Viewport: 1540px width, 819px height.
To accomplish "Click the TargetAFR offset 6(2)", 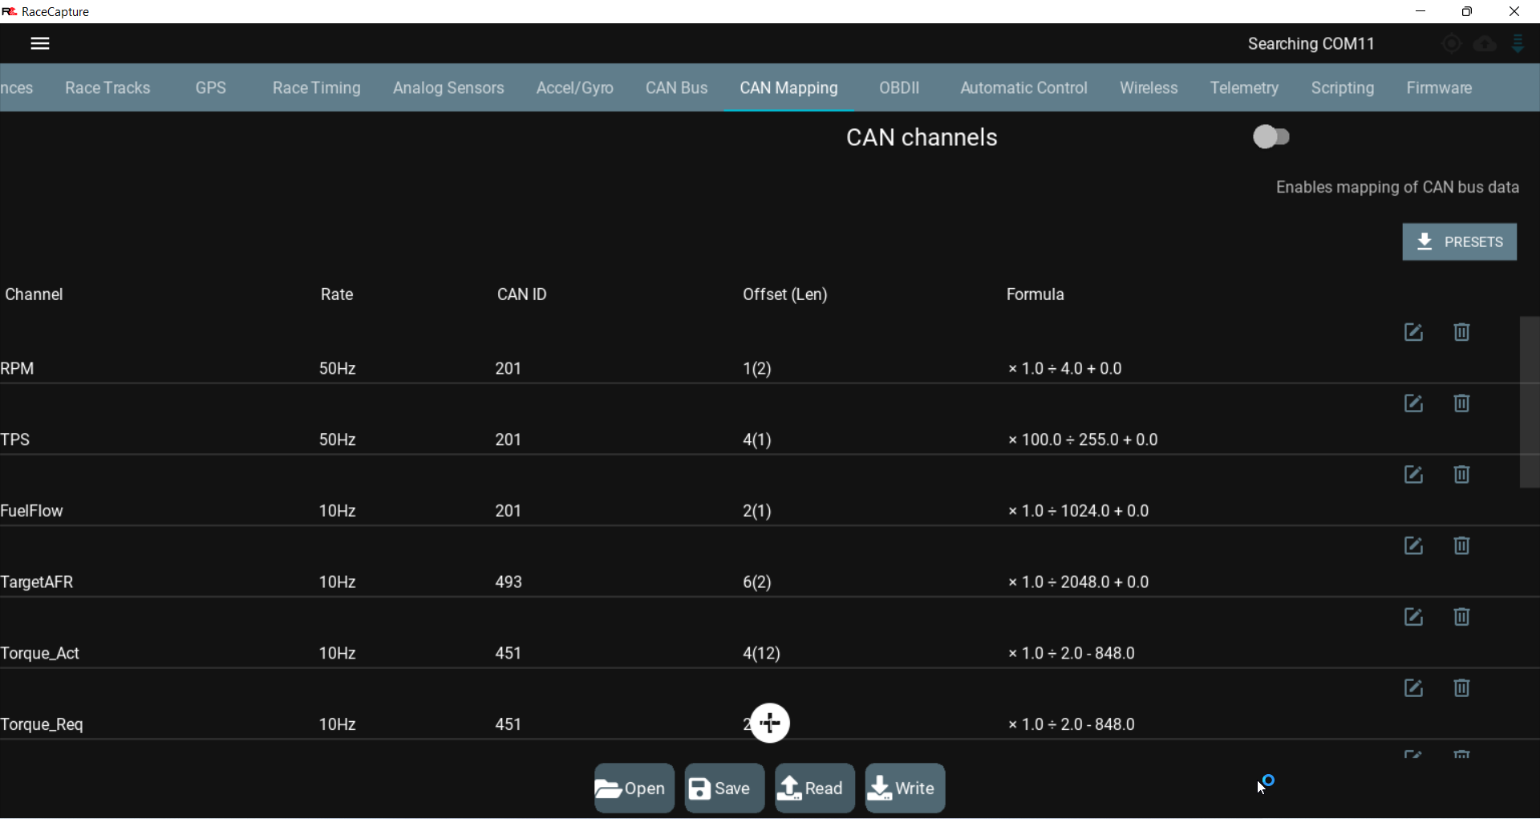I will pos(757,582).
